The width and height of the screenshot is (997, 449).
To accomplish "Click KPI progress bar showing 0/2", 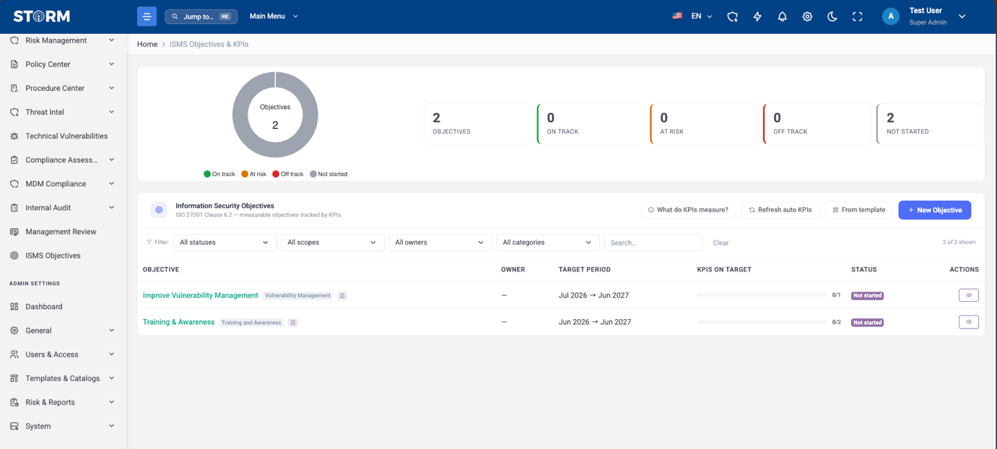I will (x=762, y=322).
